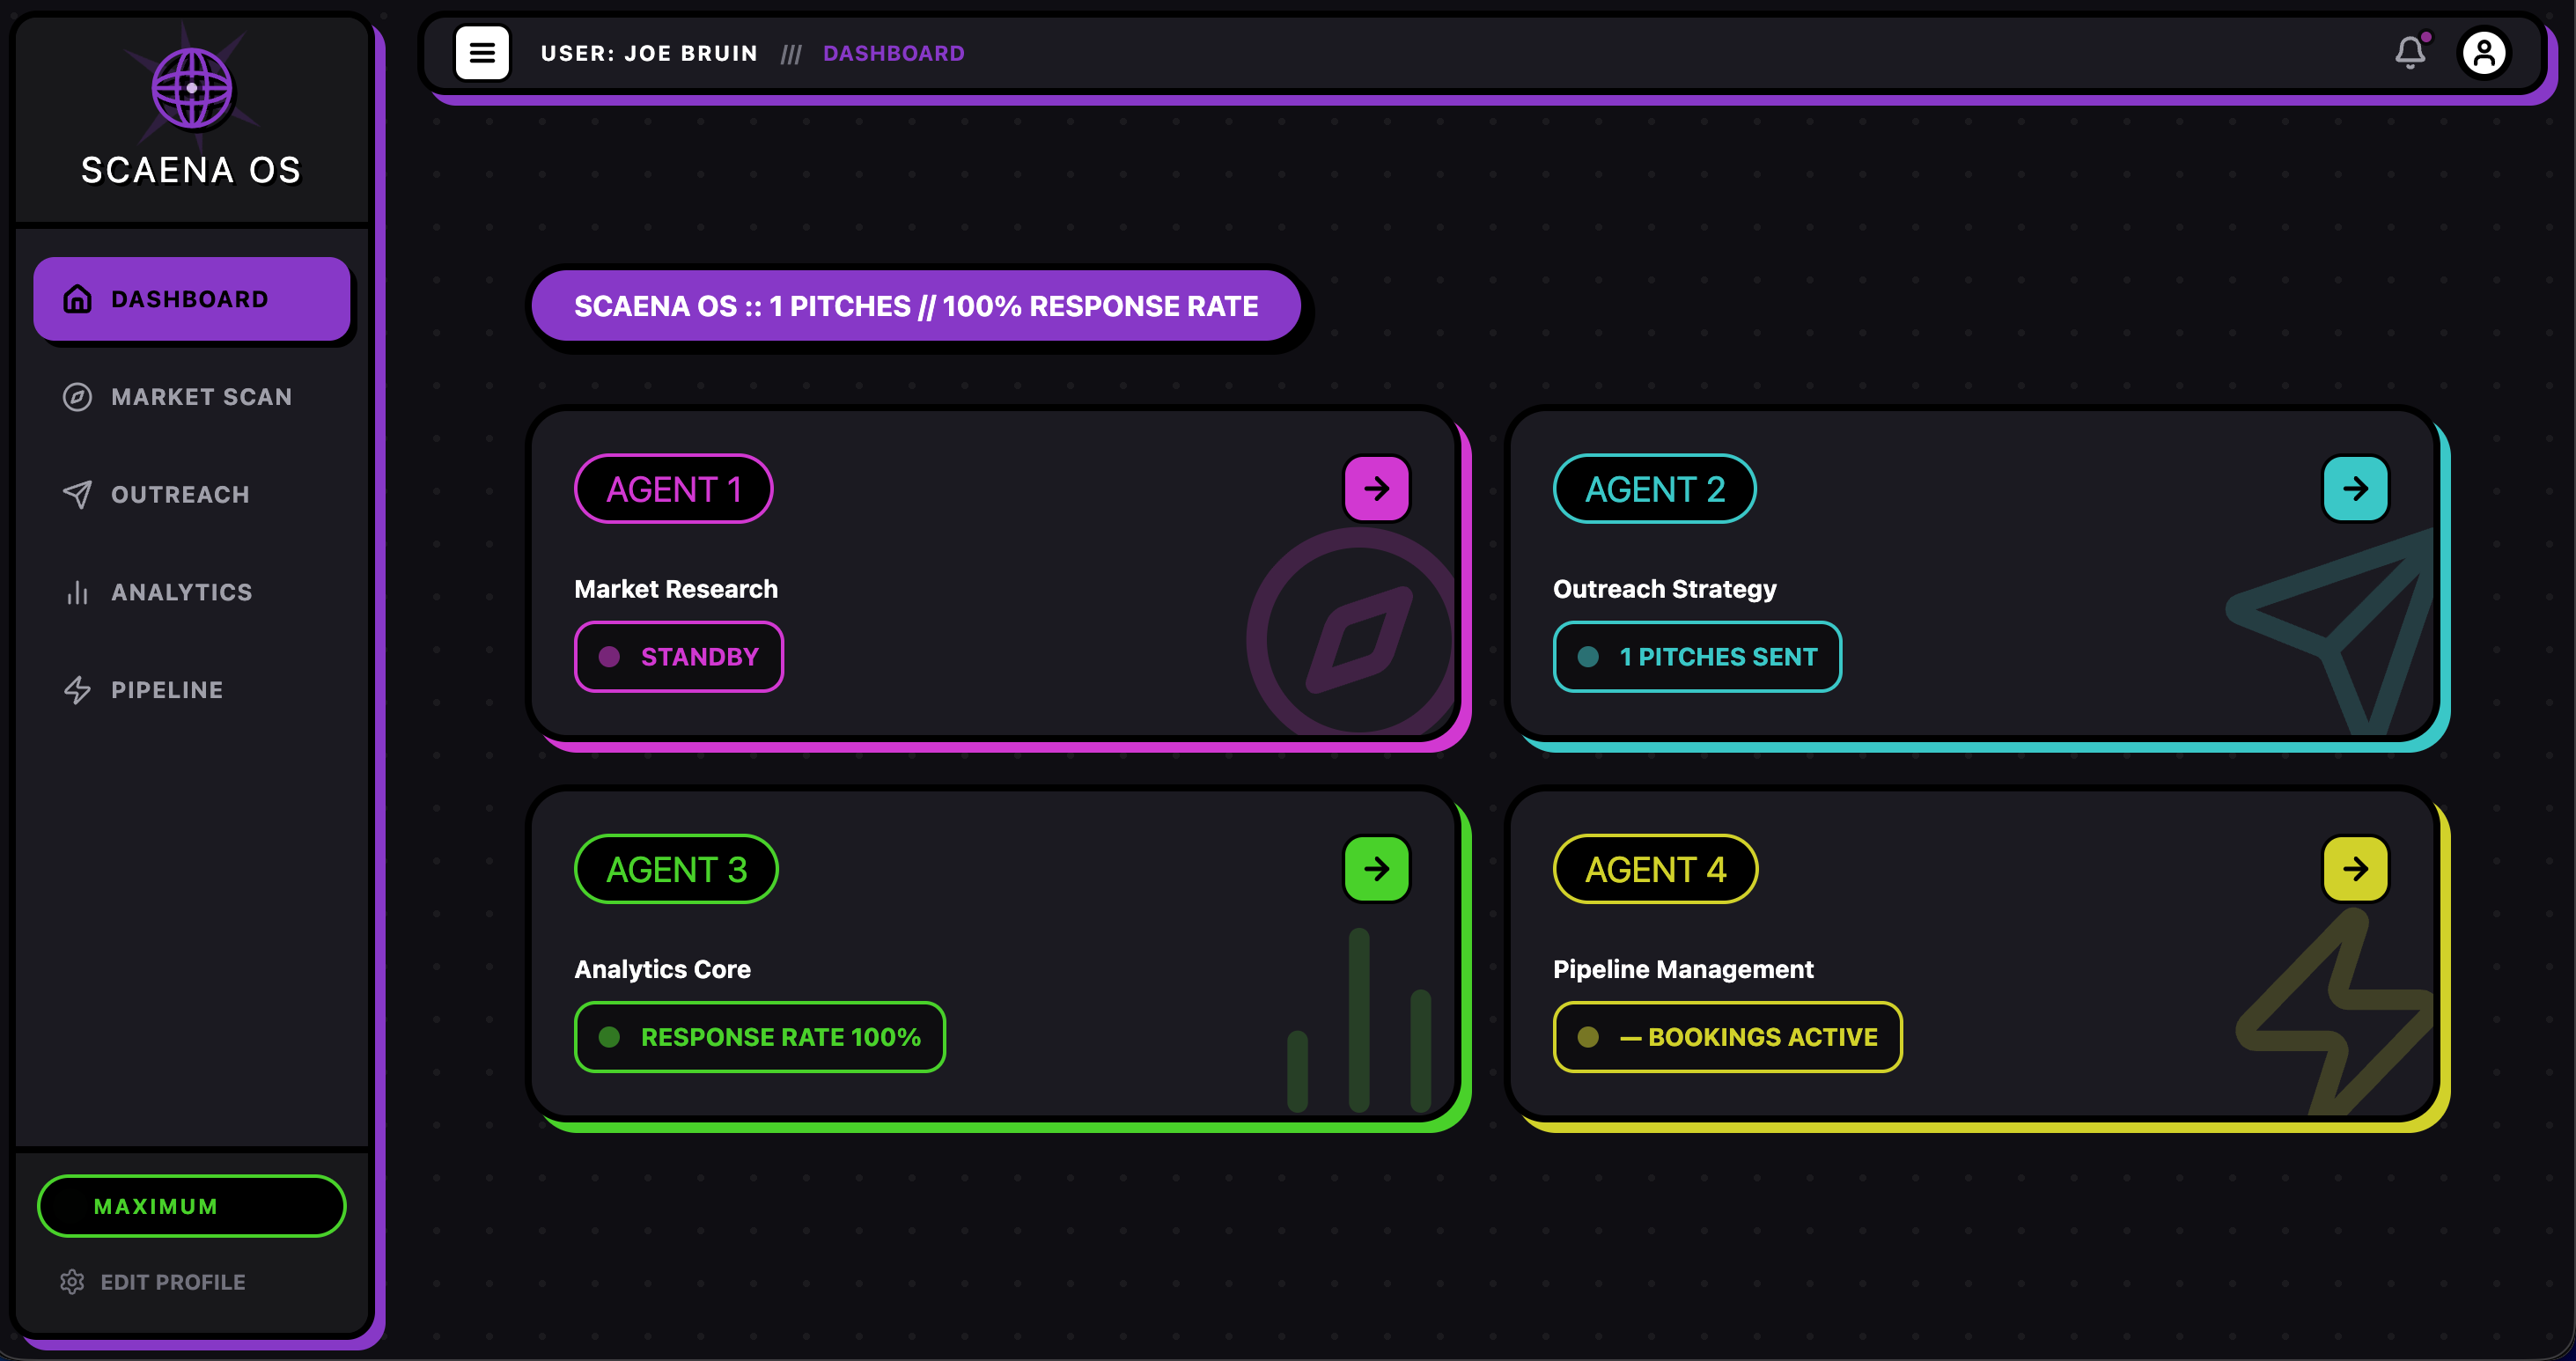Click the Dashboard breadcrumb in header

pos(893,53)
